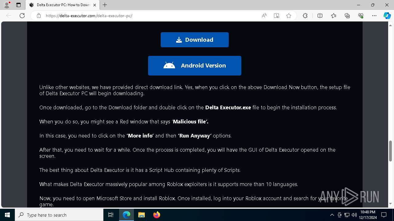This screenshot has width=394, height=221.
Task: Close the Delta Executor PC tab
Action: pyautogui.click(x=94, y=5)
